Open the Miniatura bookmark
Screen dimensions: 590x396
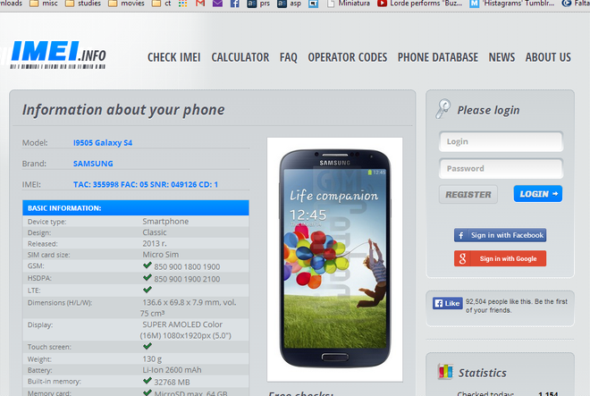tap(349, 4)
